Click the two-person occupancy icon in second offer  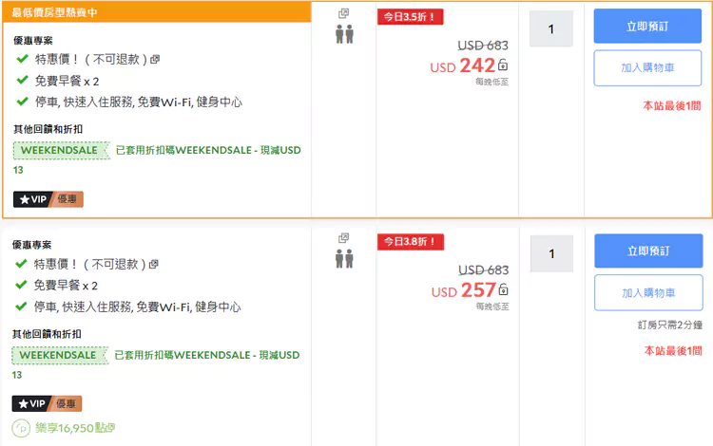pyautogui.click(x=345, y=259)
